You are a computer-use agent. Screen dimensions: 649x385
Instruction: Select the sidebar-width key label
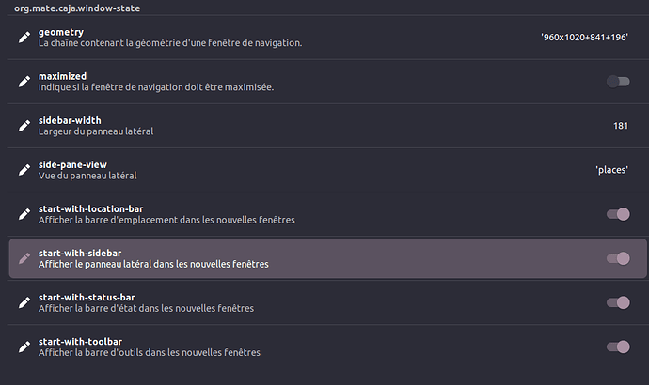click(x=70, y=120)
